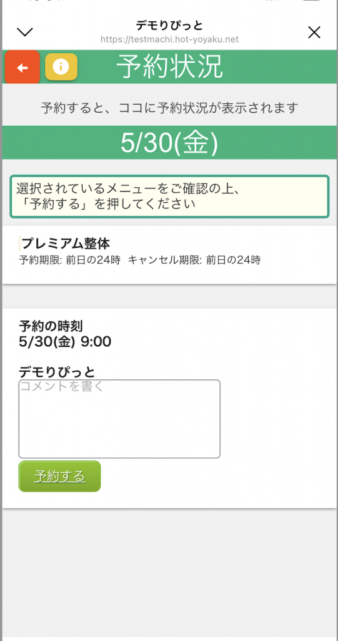Viewport: 338px width, 641px height.
Task: Select the プレミアム整体 menu card
Action: [169, 255]
